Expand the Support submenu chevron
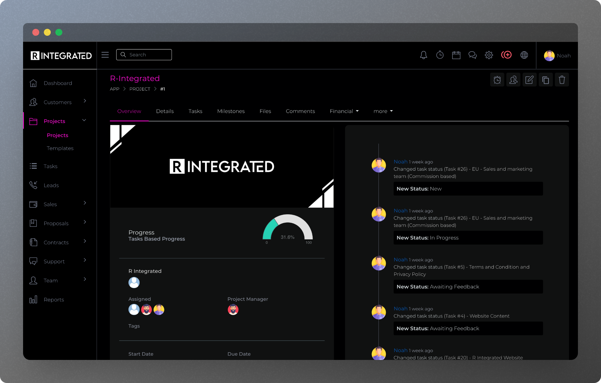 85,260
